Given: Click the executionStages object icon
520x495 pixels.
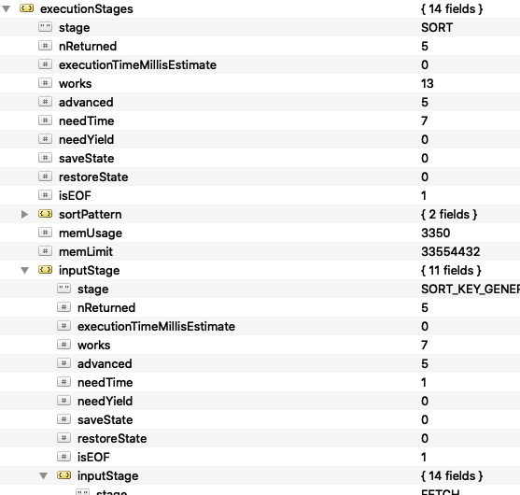Looking at the screenshot, I should tap(26, 8).
